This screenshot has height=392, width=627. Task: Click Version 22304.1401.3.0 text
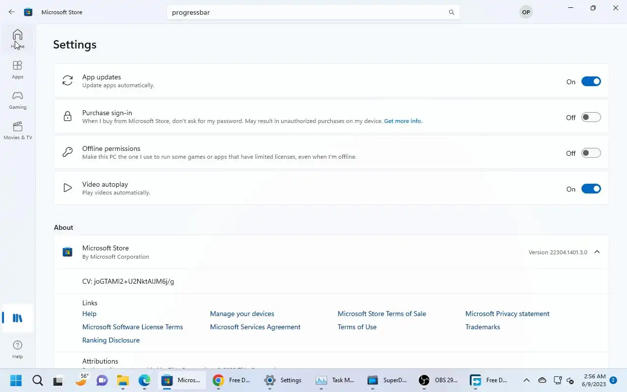pyautogui.click(x=558, y=252)
